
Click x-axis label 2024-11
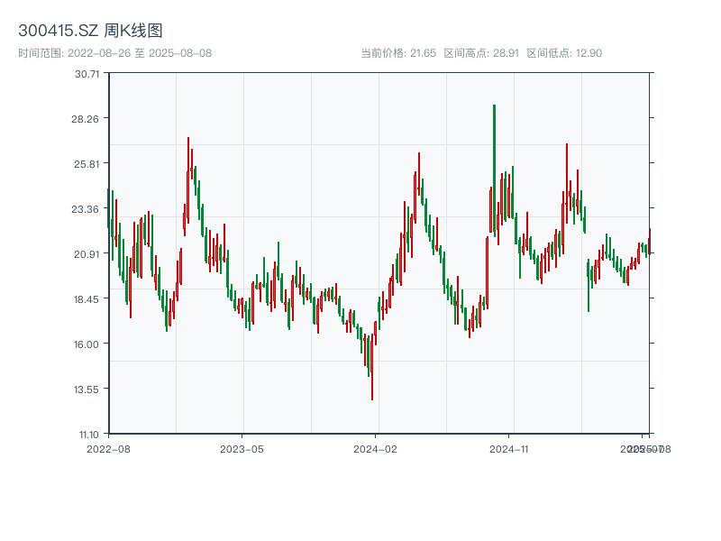point(509,449)
